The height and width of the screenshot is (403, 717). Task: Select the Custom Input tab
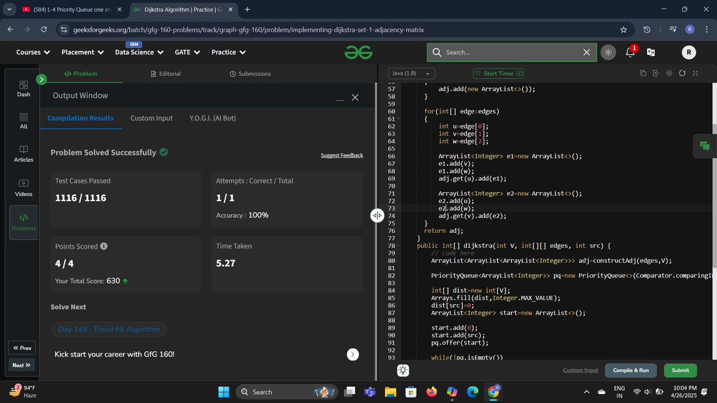pos(152,118)
